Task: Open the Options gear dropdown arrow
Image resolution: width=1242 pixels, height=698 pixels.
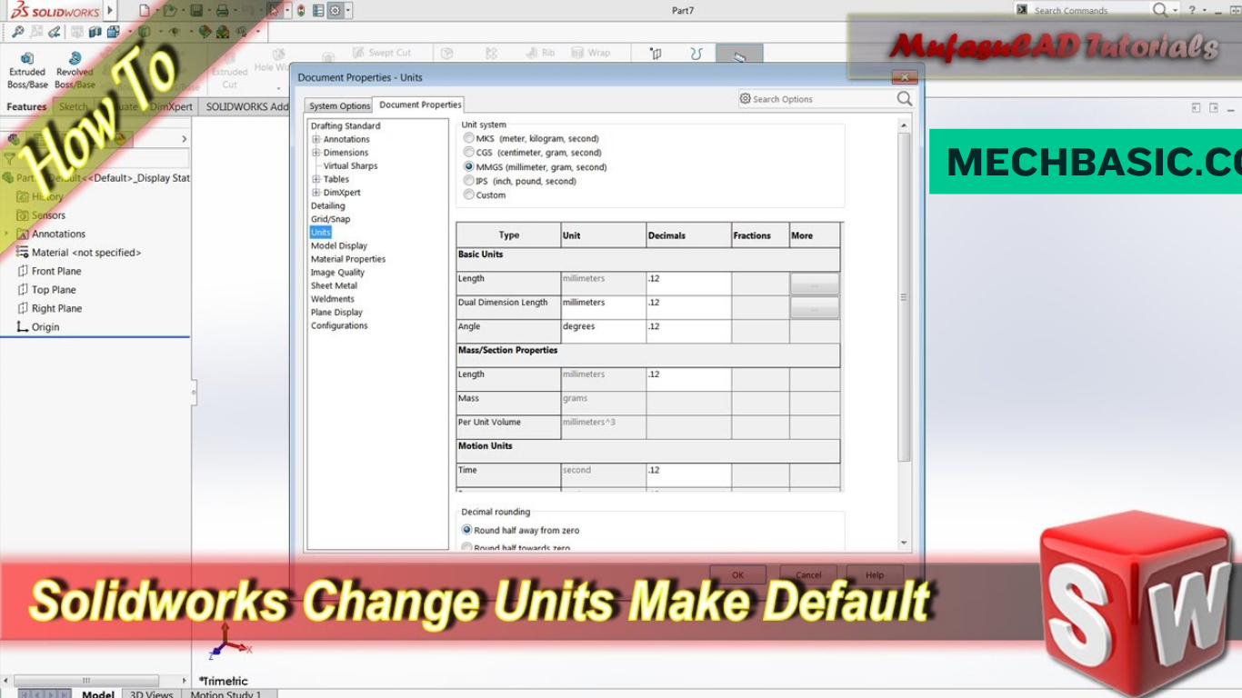Action: (348, 11)
